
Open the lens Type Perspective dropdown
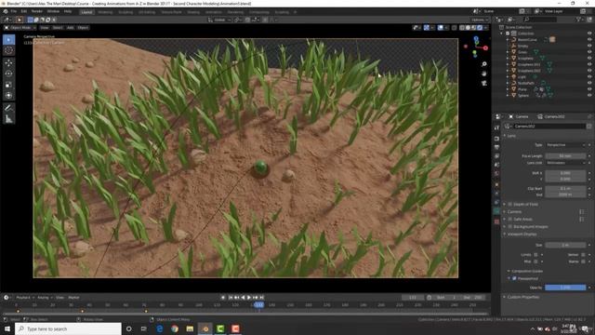(x=566, y=145)
